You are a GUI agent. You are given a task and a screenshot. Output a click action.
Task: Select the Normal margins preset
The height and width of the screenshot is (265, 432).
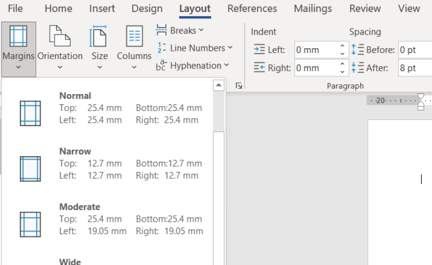coord(107,108)
